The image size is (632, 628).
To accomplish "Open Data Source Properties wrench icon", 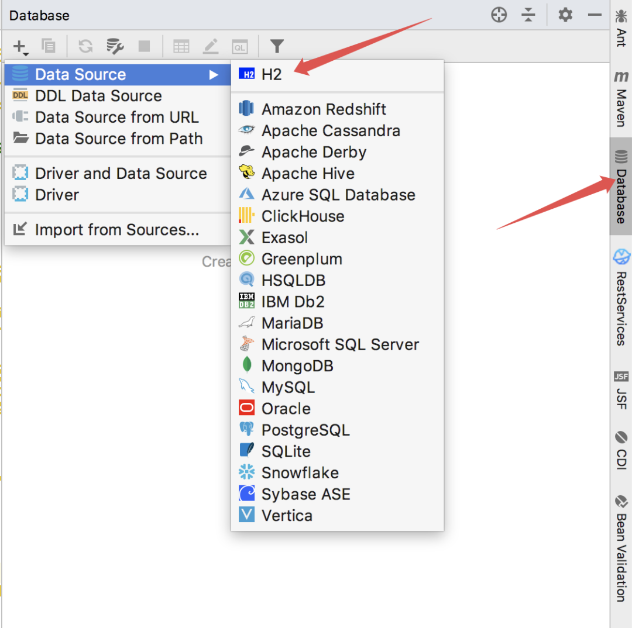I will click(x=115, y=46).
